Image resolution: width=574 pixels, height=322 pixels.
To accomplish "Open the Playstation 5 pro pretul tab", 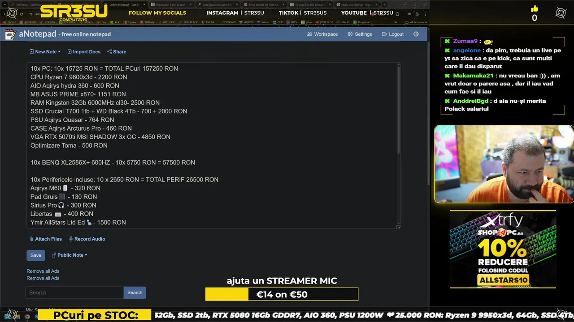I will [x=172, y=4].
